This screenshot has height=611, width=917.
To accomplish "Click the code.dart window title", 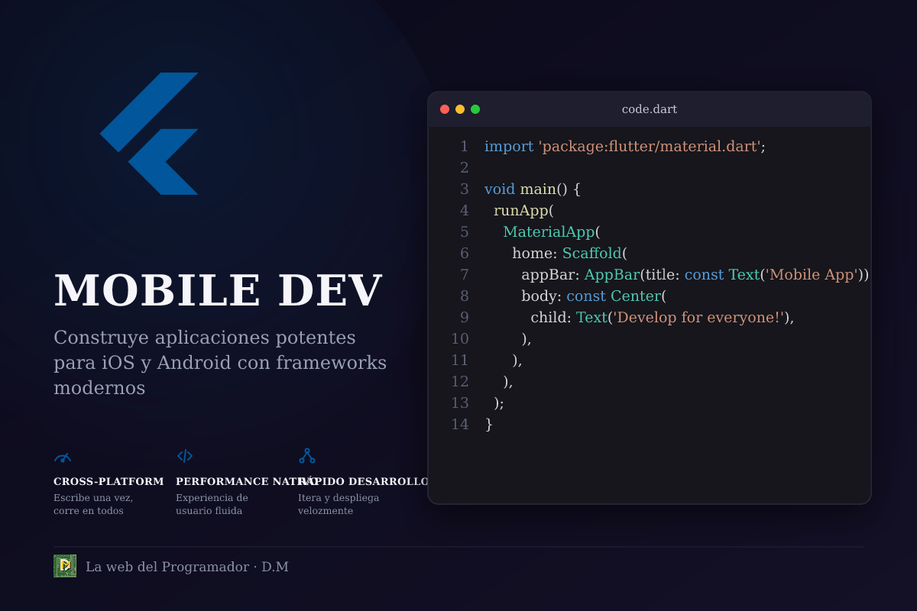I will (x=650, y=109).
